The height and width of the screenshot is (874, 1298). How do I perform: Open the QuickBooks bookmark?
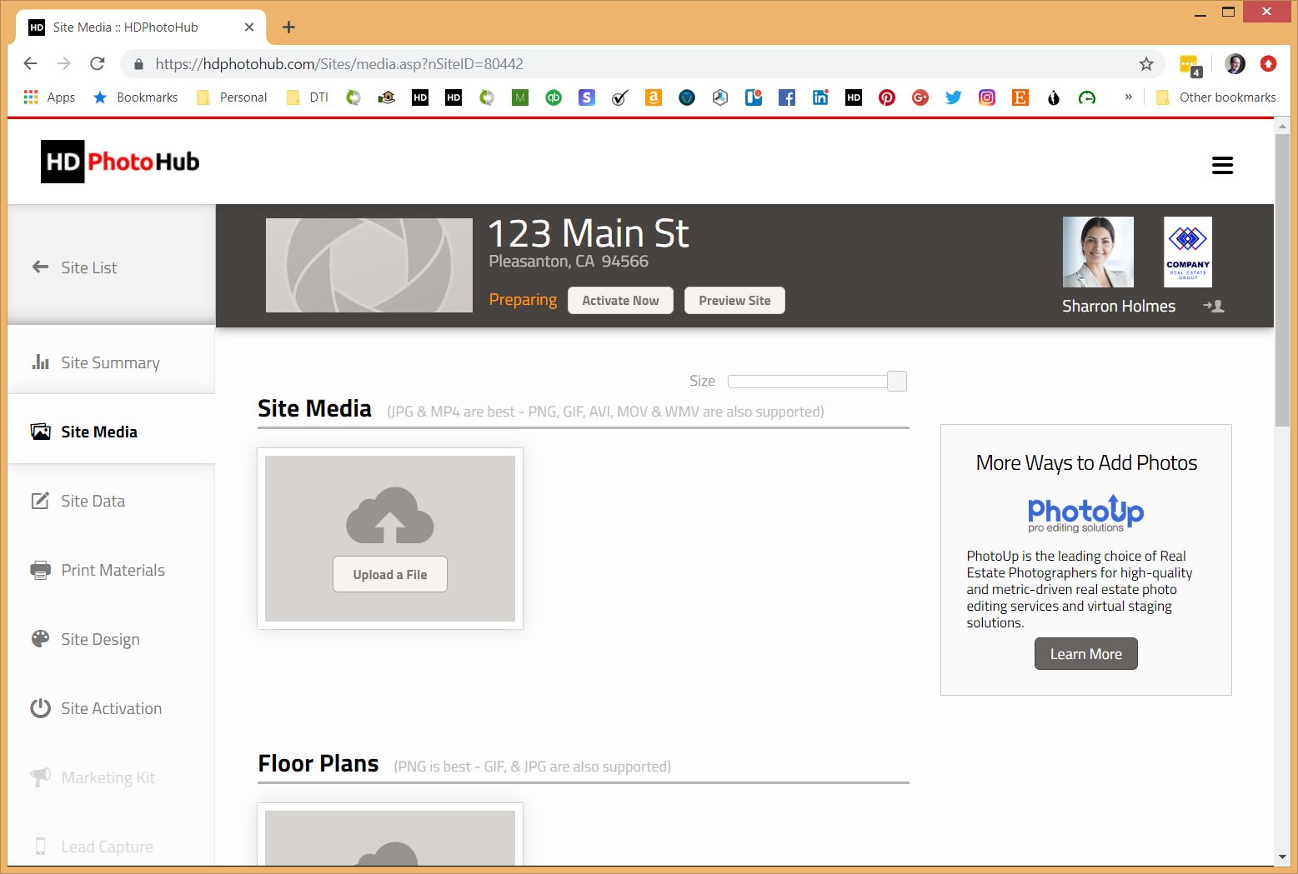554,97
